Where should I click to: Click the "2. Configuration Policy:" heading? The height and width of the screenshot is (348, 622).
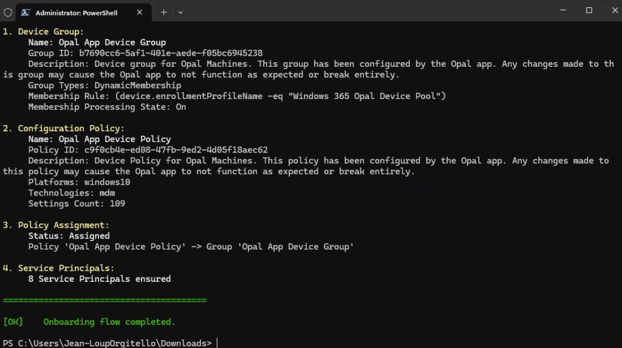tap(64, 128)
